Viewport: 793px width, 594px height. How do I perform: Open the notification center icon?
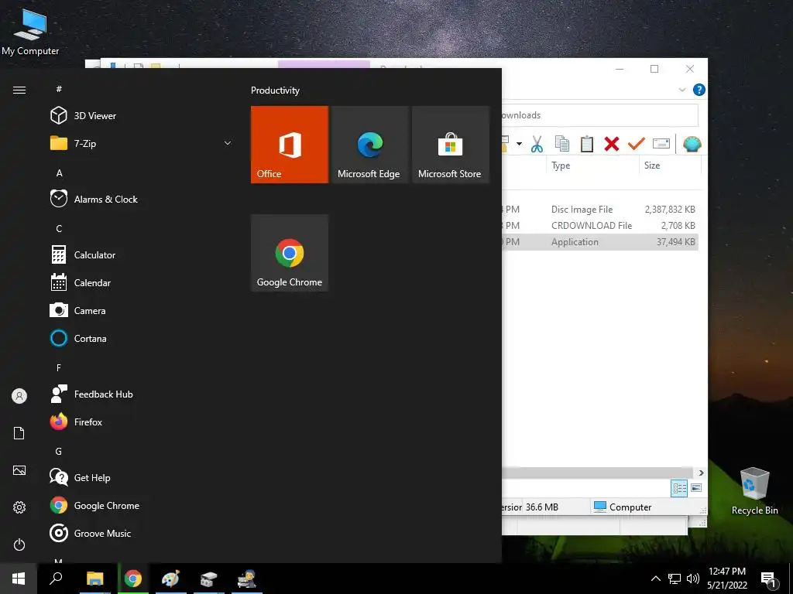[x=769, y=579]
